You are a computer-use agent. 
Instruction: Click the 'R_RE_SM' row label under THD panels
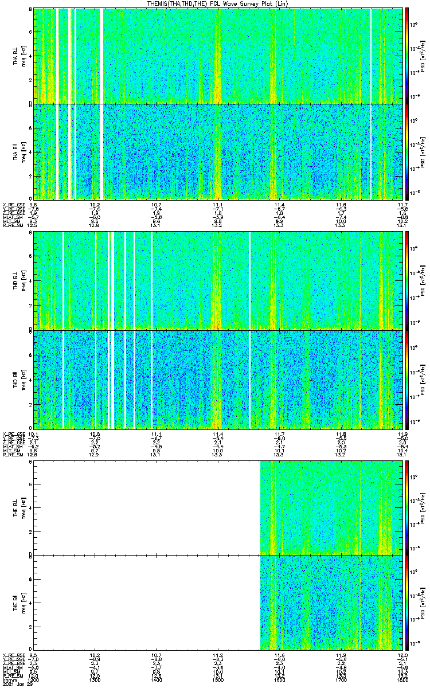click(12, 455)
